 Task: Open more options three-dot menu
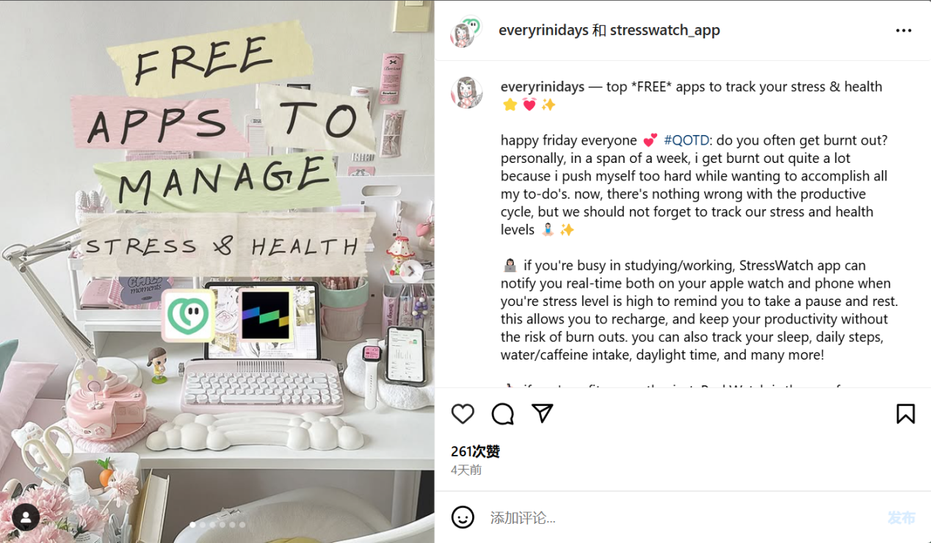point(904,31)
